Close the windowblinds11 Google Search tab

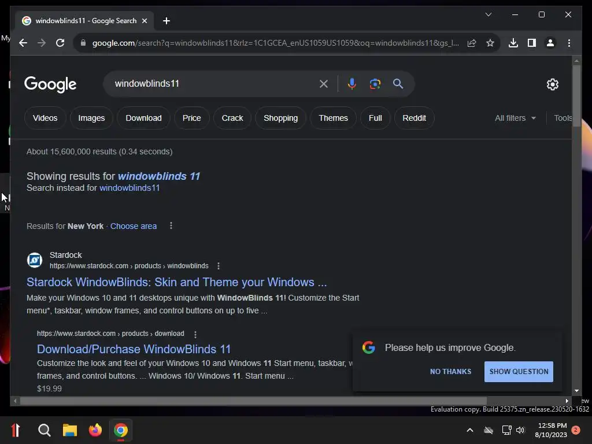tap(144, 21)
